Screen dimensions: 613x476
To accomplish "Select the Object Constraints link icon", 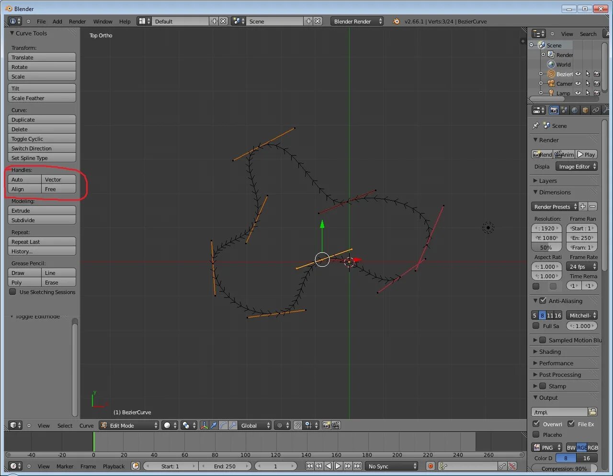I will click(x=595, y=110).
